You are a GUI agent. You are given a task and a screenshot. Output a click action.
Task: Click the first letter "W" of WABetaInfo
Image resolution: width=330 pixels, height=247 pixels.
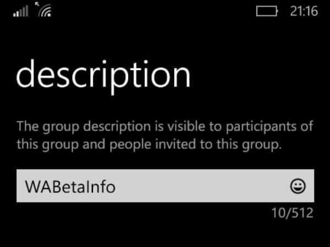(x=31, y=187)
